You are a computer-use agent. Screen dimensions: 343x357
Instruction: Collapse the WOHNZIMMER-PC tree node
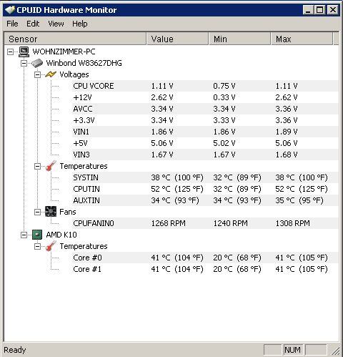pos(10,52)
